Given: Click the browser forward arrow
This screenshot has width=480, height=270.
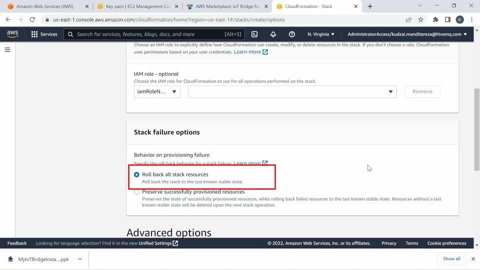Looking at the screenshot, I should pos(20,19).
